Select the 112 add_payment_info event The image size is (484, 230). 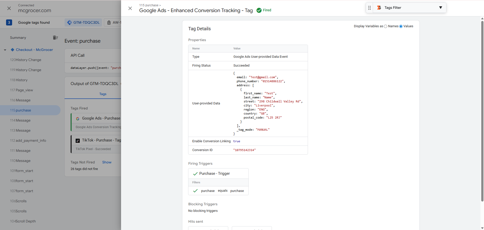click(x=28, y=140)
